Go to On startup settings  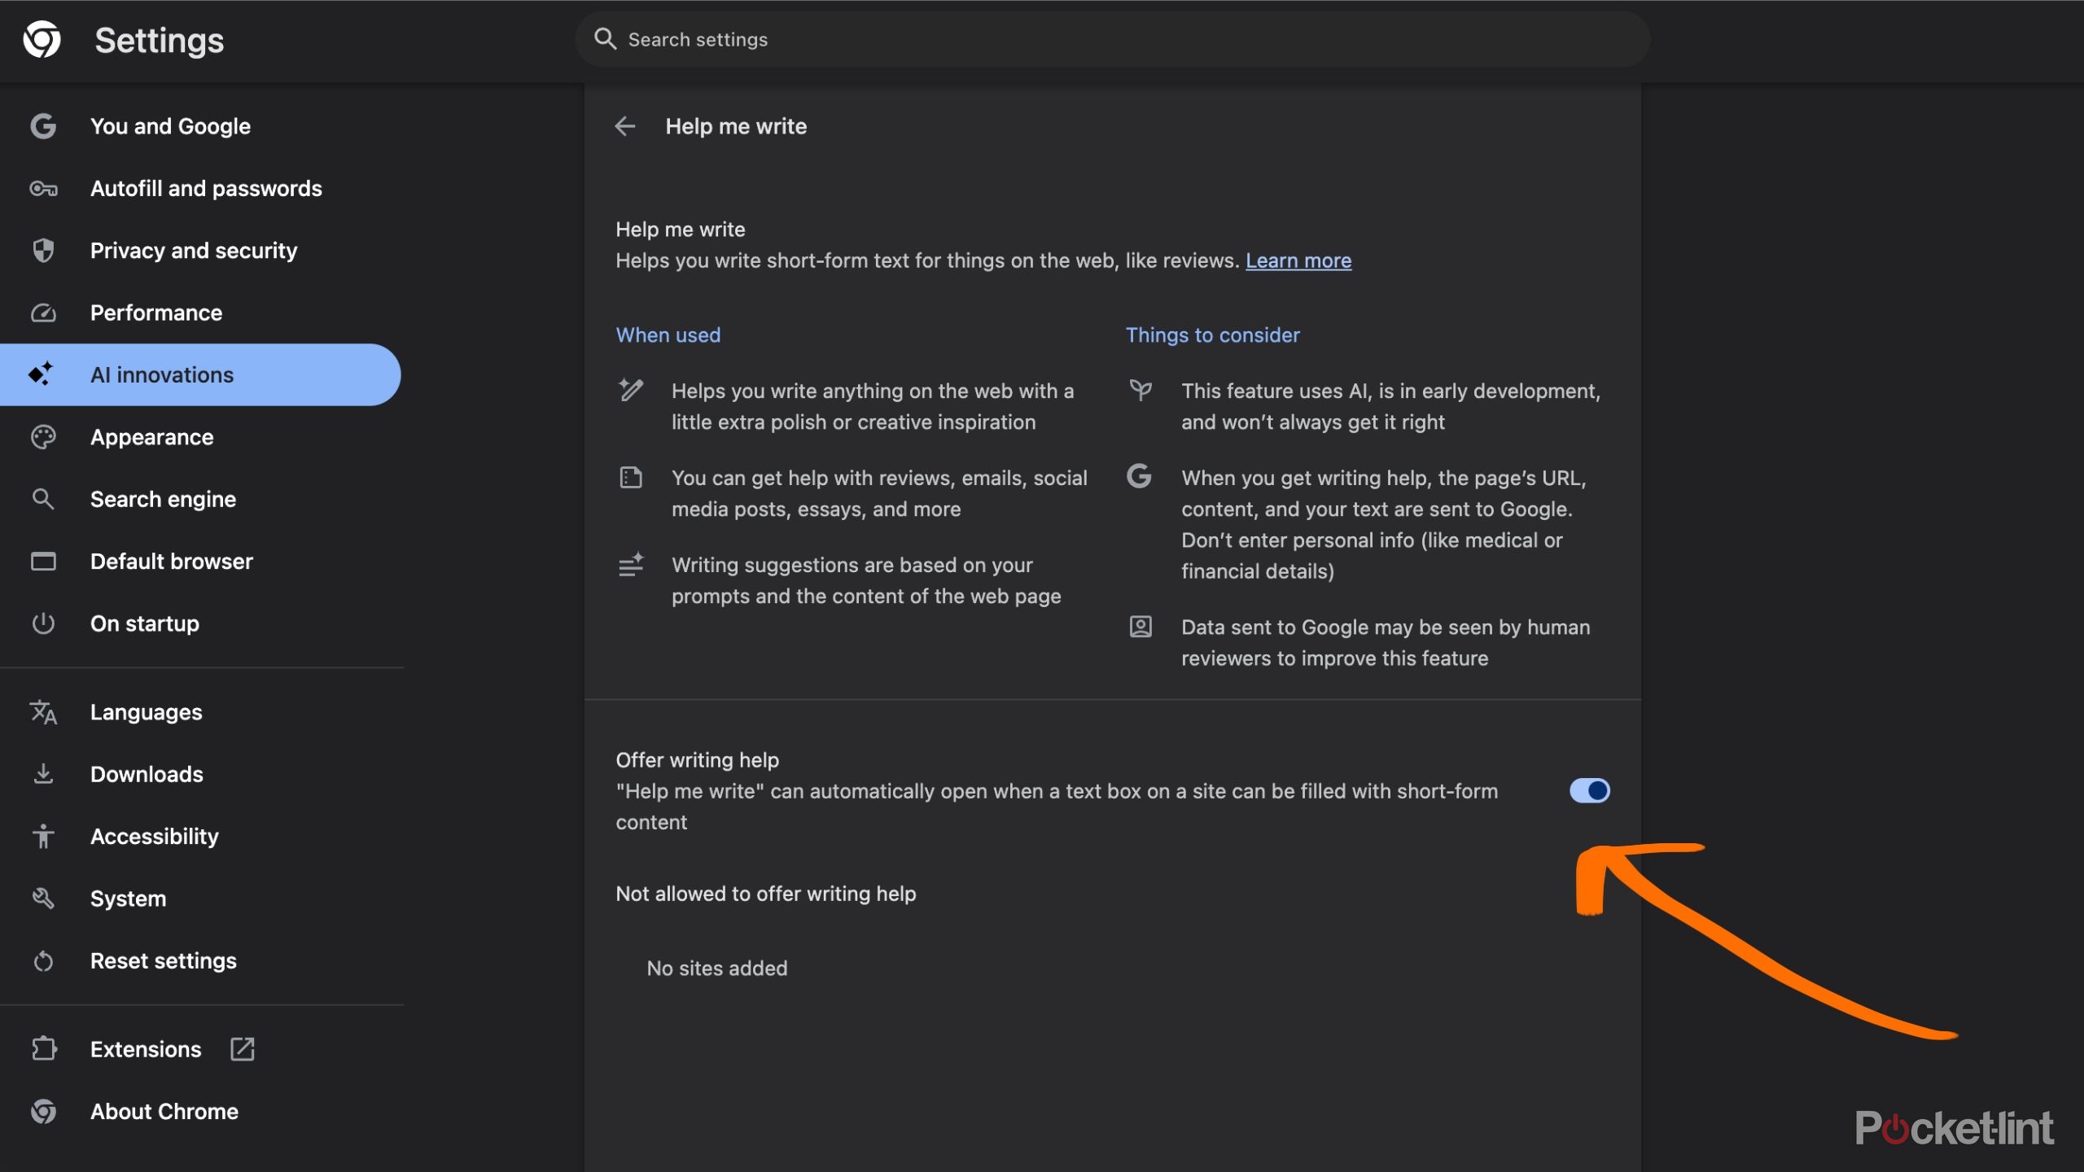(145, 623)
